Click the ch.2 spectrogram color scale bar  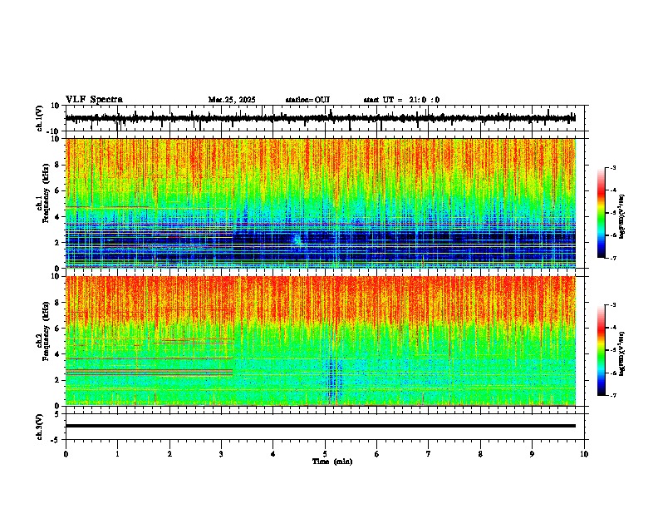pos(602,350)
